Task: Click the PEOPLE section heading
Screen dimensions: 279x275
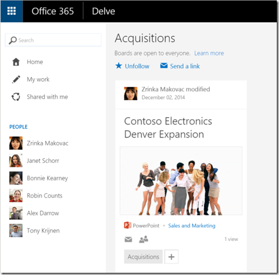Action: tap(18, 126)
